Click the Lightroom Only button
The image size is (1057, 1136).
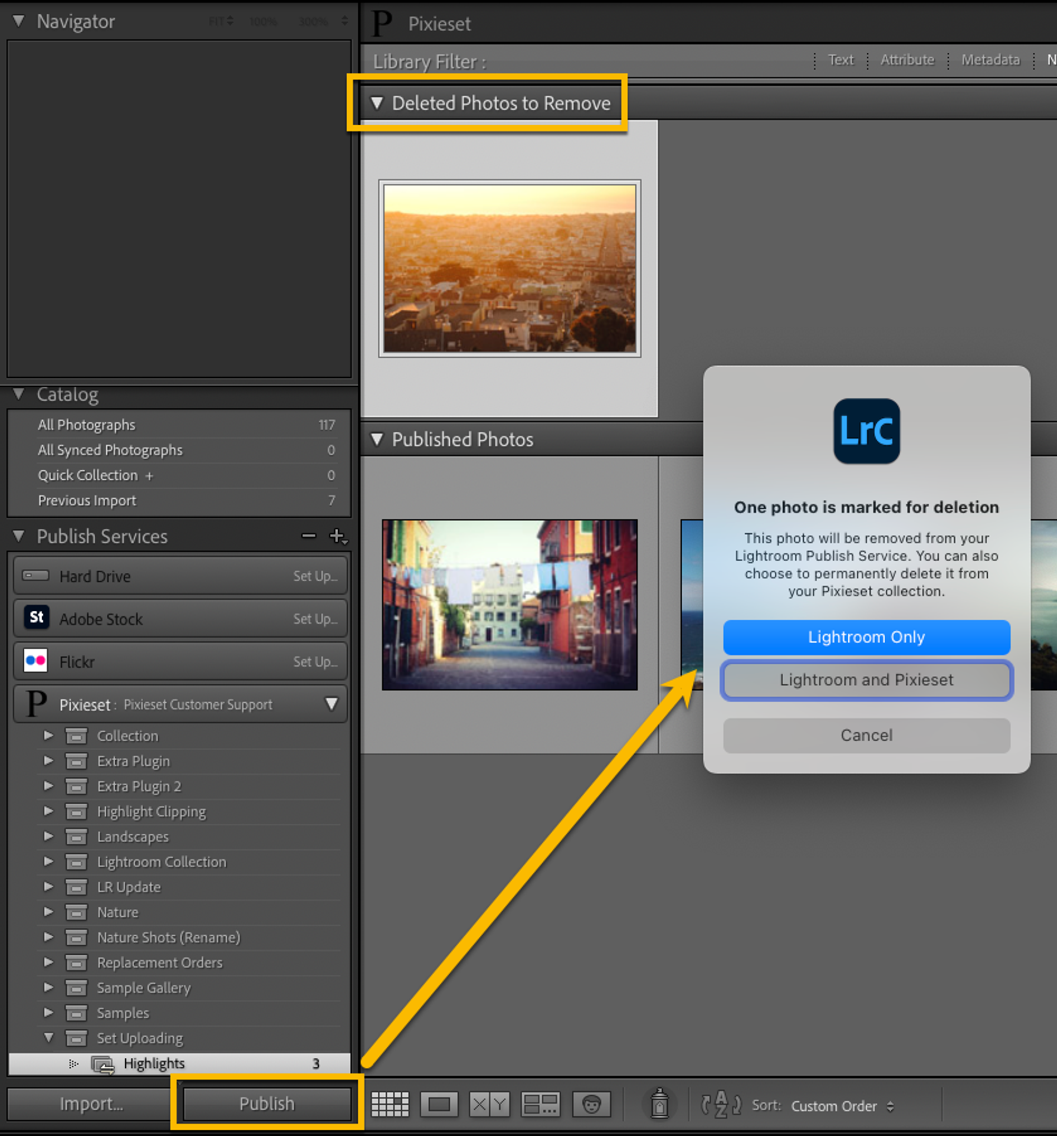866,637
